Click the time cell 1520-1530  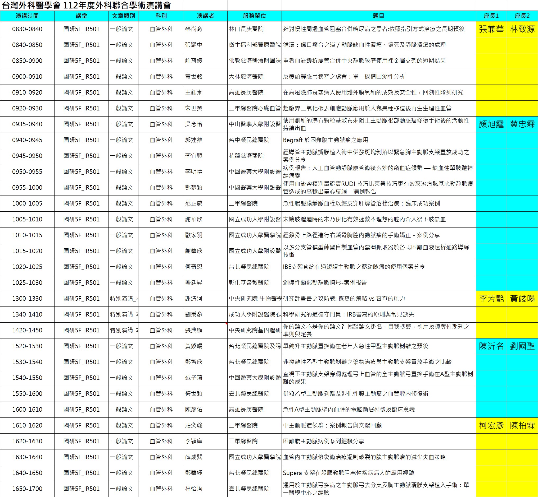point(27,346)
